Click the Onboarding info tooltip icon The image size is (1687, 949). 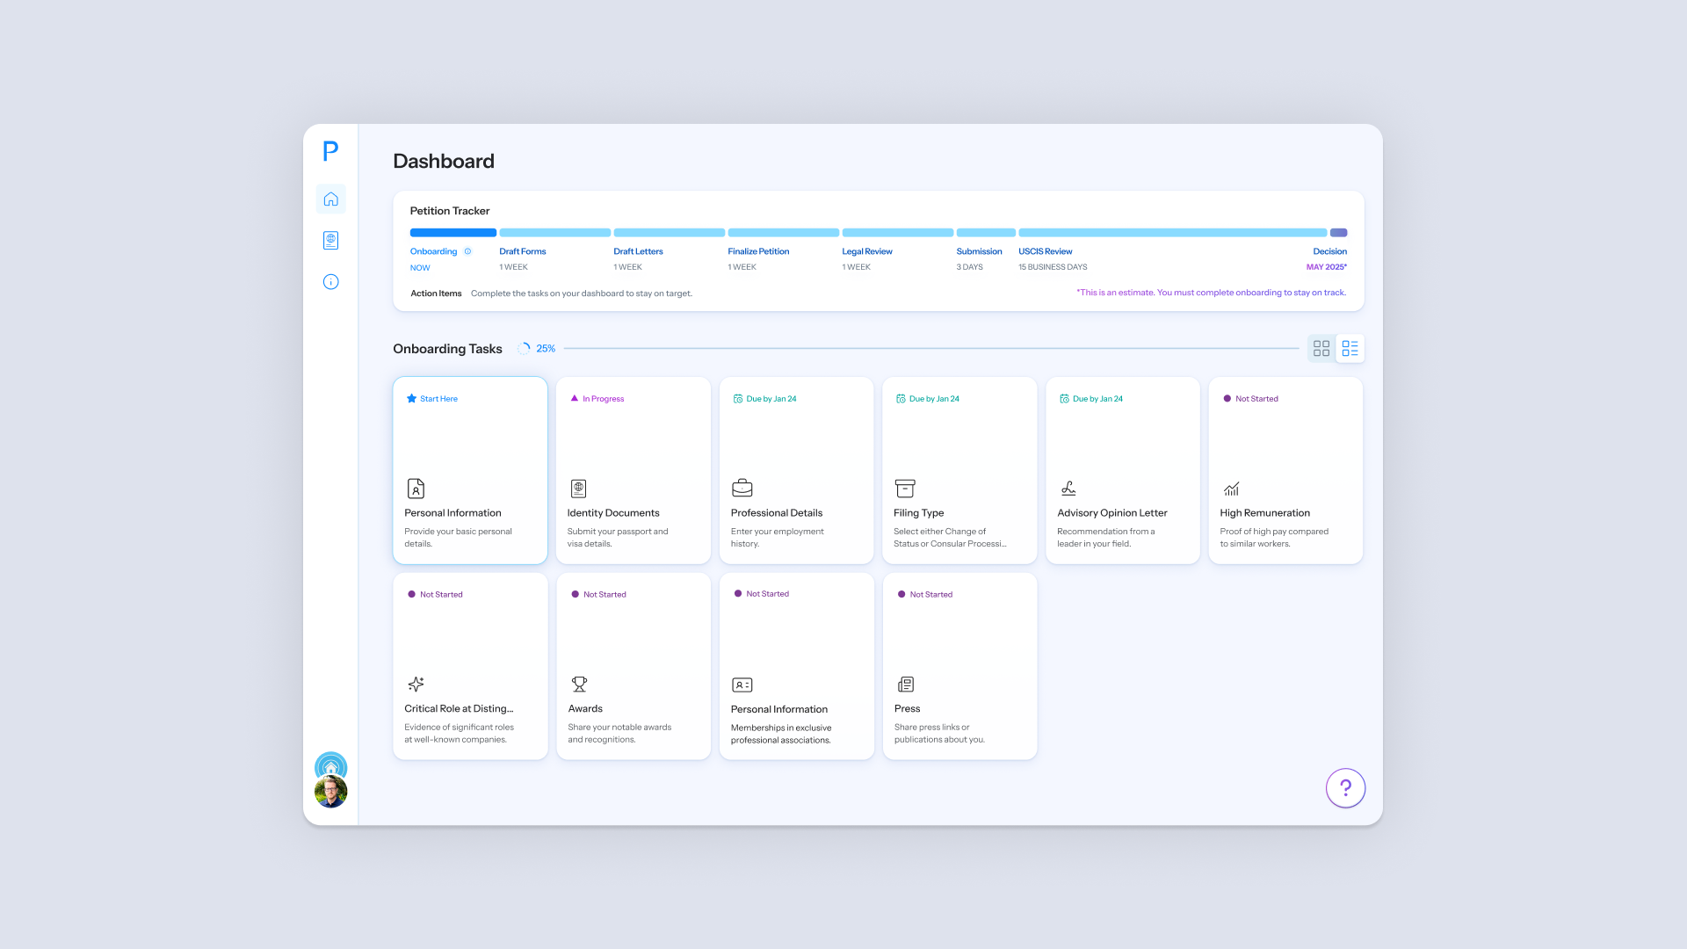tap(467, 251)
